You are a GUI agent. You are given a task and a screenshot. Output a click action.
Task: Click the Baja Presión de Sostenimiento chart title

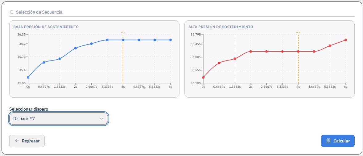[46, 27]
